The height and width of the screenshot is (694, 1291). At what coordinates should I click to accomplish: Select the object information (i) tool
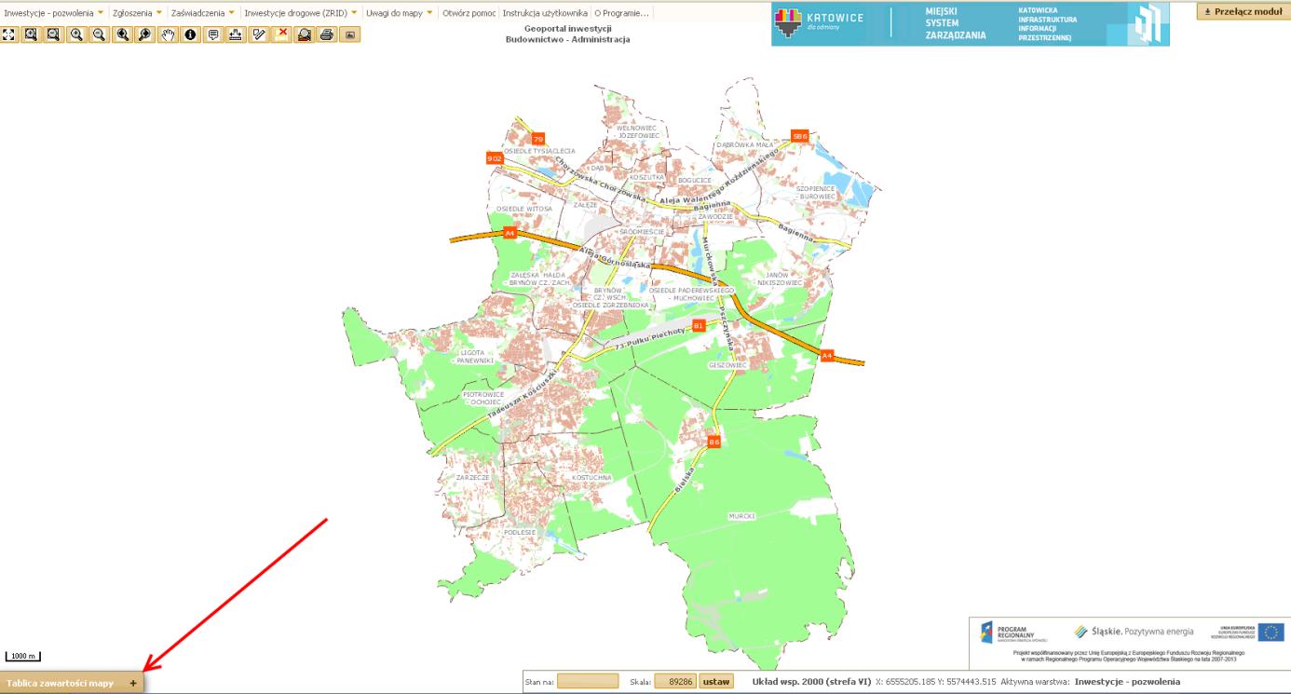[190, 34]
